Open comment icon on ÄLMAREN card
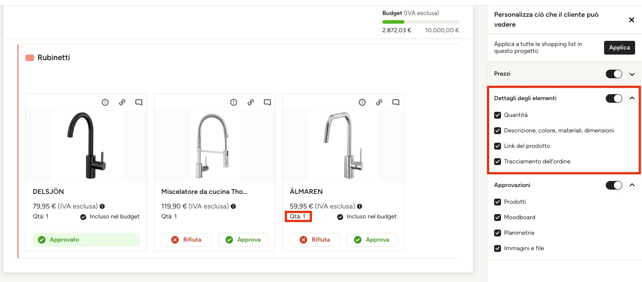 (396, 102)
